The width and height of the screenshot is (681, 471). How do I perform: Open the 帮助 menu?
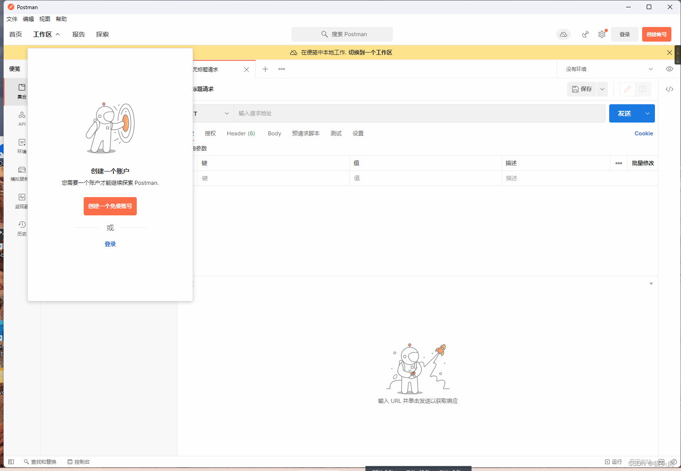click(x=61, y=19)
